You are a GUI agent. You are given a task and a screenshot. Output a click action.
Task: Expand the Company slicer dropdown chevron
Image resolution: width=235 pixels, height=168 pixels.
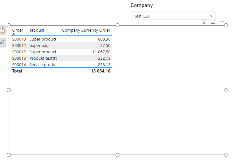(212, 16)
